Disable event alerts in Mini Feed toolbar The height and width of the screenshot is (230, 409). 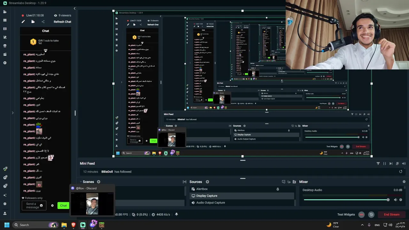click(x=397, y=164)
